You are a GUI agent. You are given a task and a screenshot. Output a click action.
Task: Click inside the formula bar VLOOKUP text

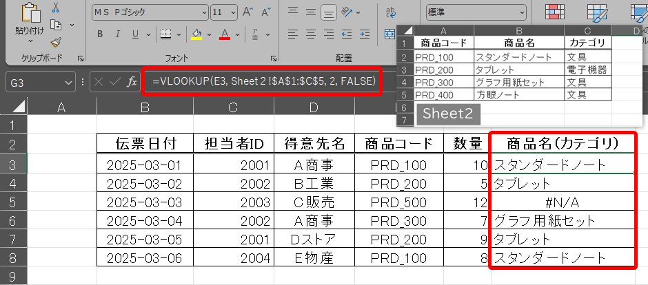(x=263, y=83)
